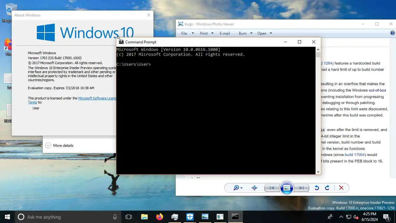Screen dimensions: 396x223
Task: Maximize the Windows Photo Viewer window
Action: point(377,24)
